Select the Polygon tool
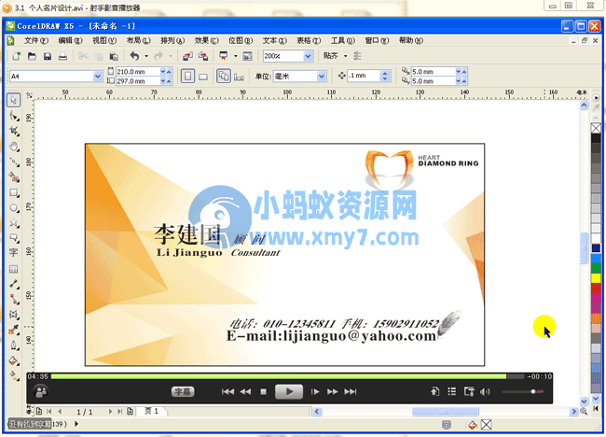The width and height of the screenshot is (606, 437). [14, 223]
